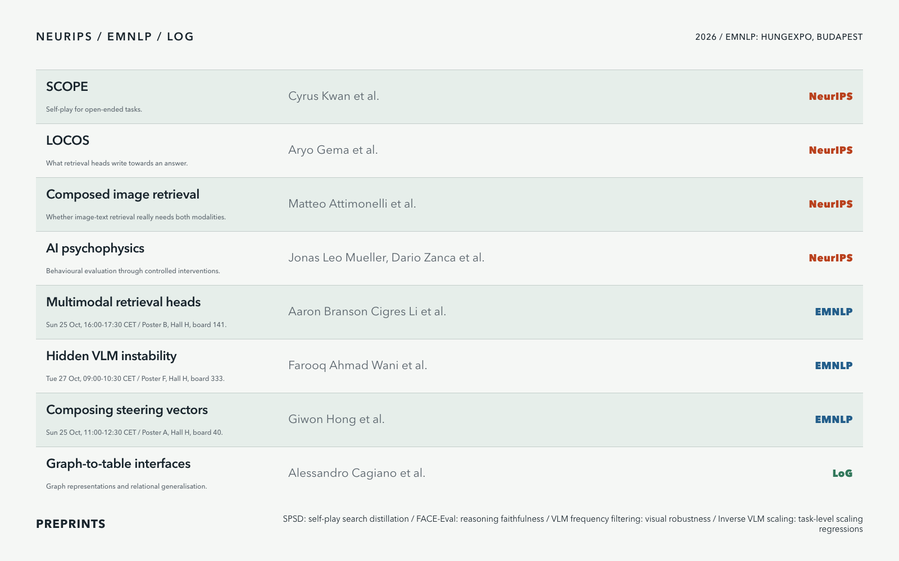
Task: Select author Giwon Hong et al.
Action: click(x=337, y=419)
